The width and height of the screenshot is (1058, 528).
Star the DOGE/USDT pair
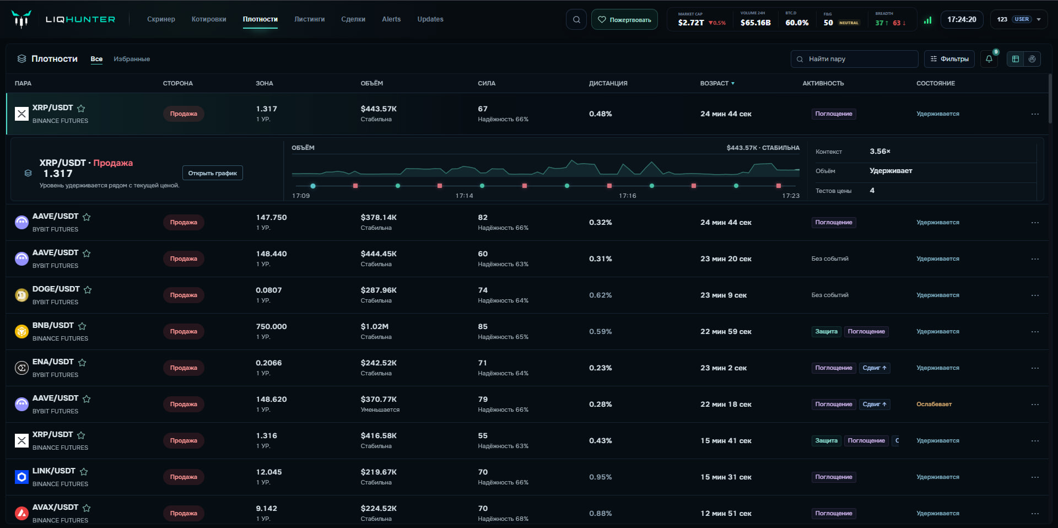coord(88,289)
